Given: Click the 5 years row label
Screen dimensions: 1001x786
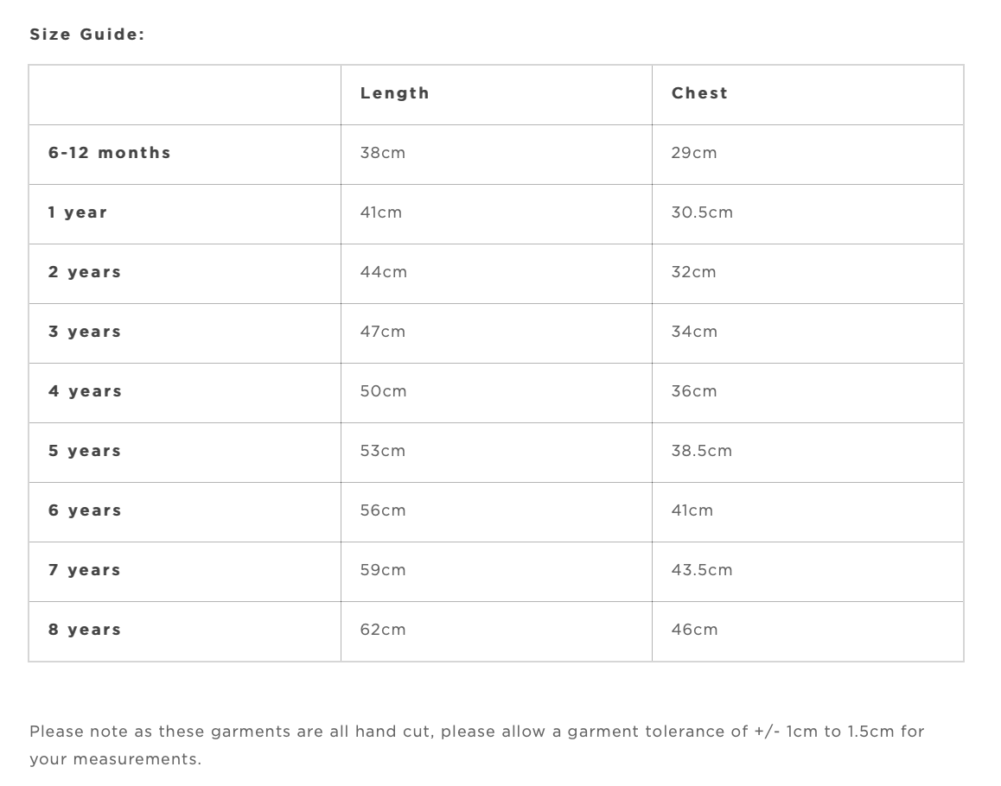Looking at the screenshot, I should tap(85, 451).
